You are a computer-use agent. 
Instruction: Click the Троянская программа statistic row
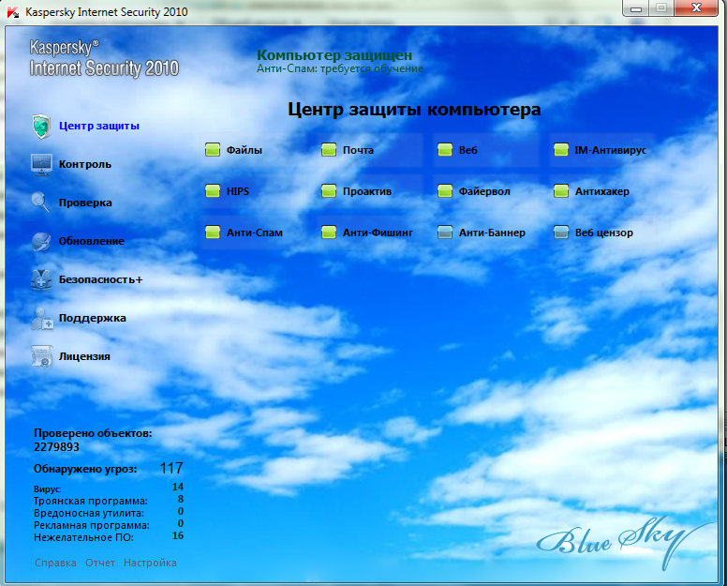pos(109,500)
